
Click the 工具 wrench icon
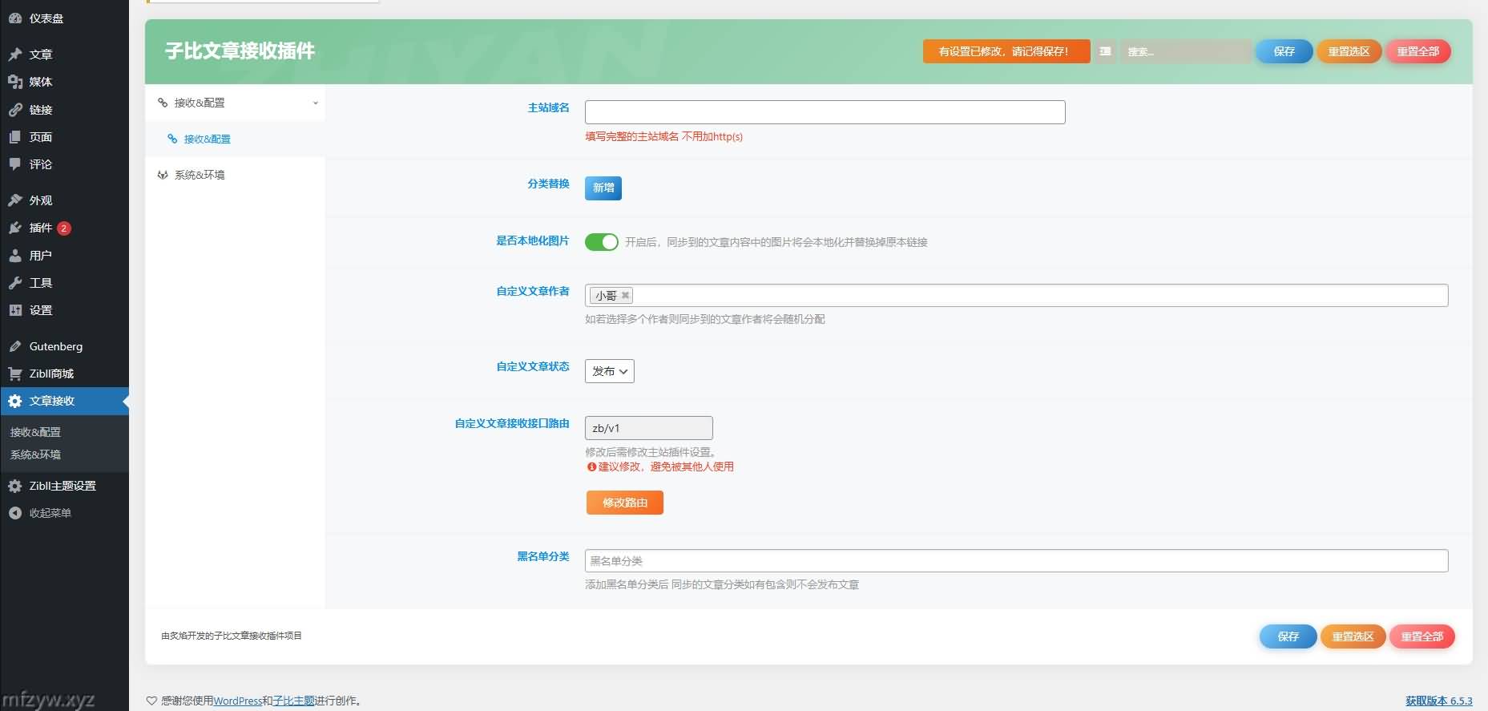click(15, 283)
